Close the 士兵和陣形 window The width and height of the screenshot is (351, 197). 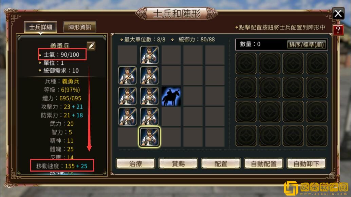coord(338,14)
